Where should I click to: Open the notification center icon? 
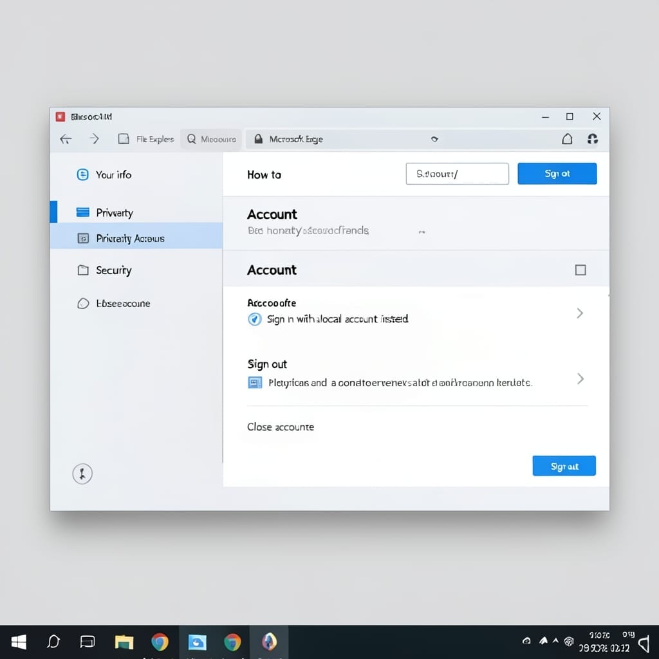pyautogui.click(x=644, y=643)
